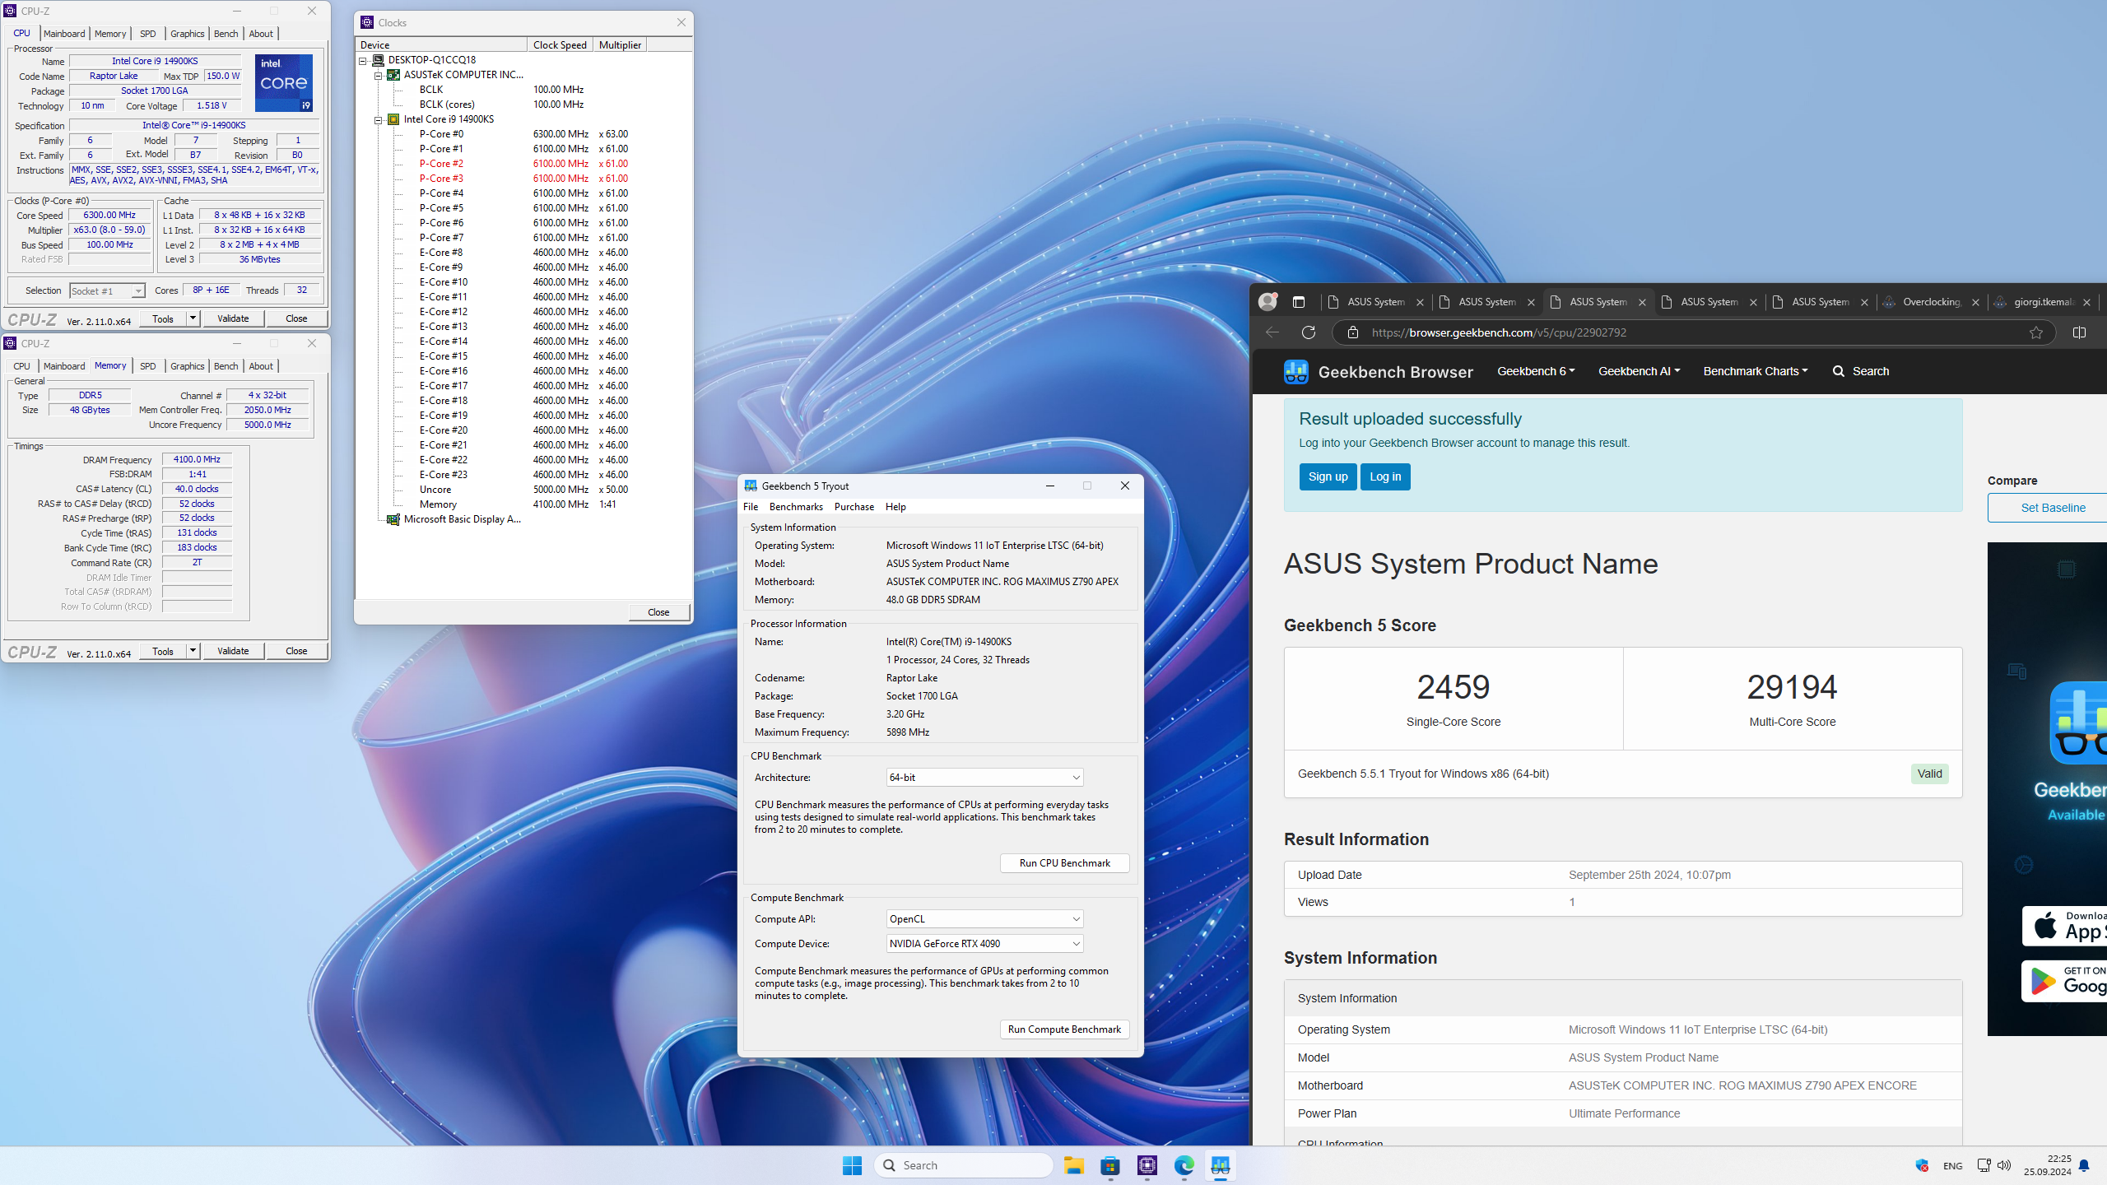Click the Google Play badge

coord(2064,981)
